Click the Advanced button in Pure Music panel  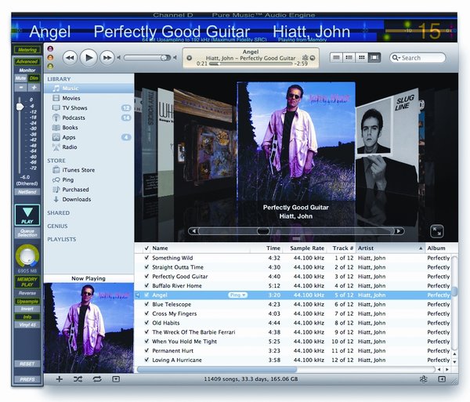(x=27, y=61)
